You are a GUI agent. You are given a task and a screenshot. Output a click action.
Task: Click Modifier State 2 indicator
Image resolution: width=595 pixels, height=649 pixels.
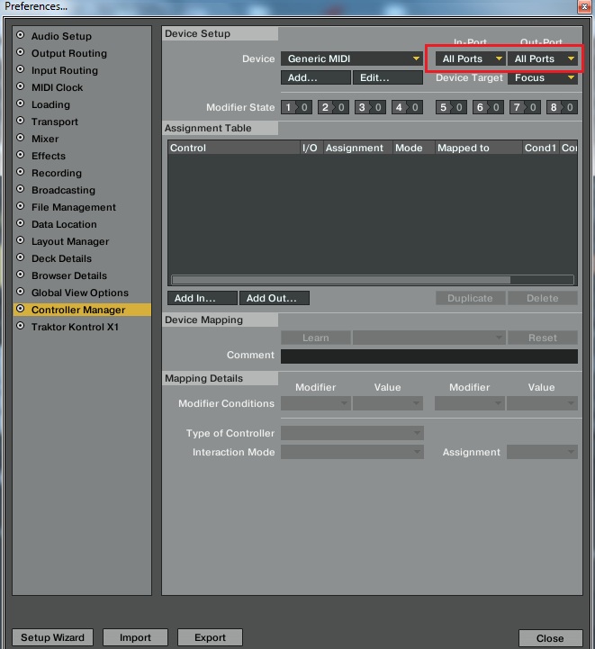point(333,107)
